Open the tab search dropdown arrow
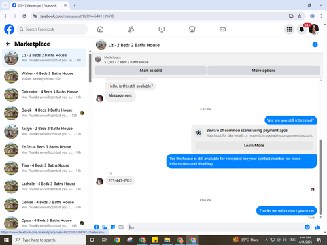 (5, 5)
